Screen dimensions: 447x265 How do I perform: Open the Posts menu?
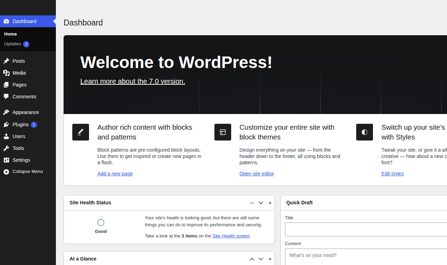click(x=28, y=61)
